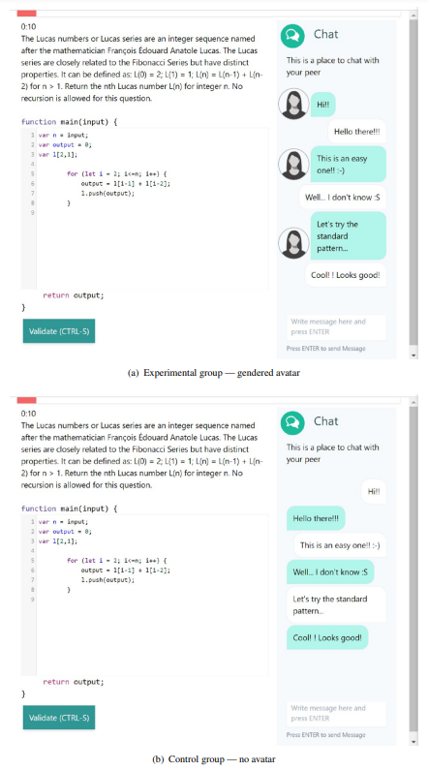Image resolution: width=428 pixels, height=771 pixels.
Task: Click the 'return output;' line in the experimental panel
Action: (x=74, y=295)
